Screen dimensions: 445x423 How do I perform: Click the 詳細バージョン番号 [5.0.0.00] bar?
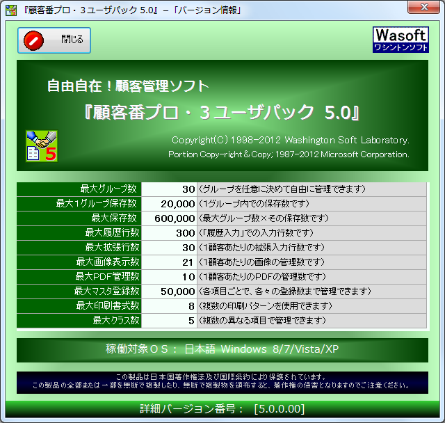222,408
